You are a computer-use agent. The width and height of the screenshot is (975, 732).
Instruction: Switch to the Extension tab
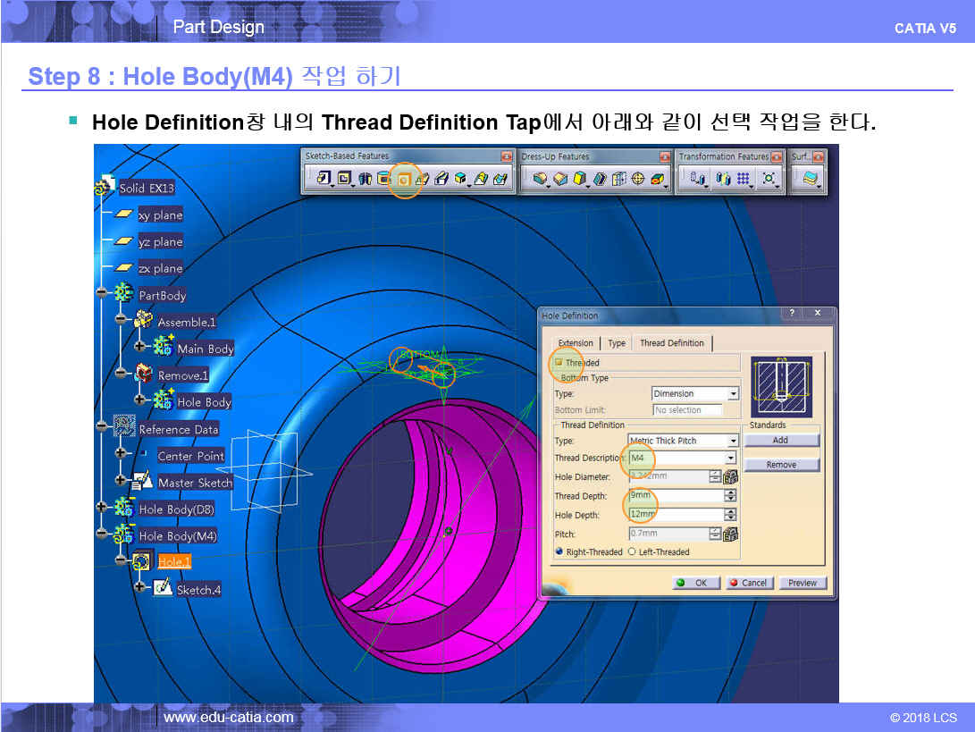coord(576,342)
